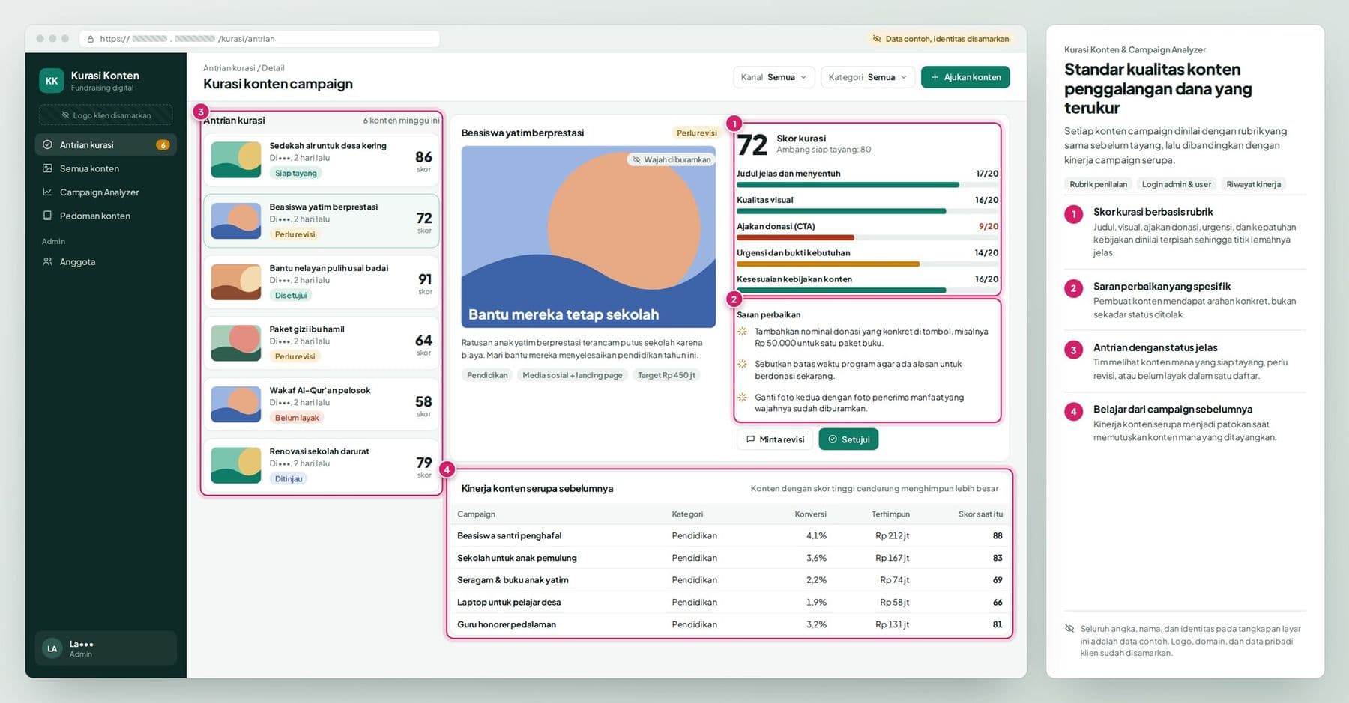Open the Antrian kurasi menu item
The width and height of the screenshot is (1349, 703).
106,144
